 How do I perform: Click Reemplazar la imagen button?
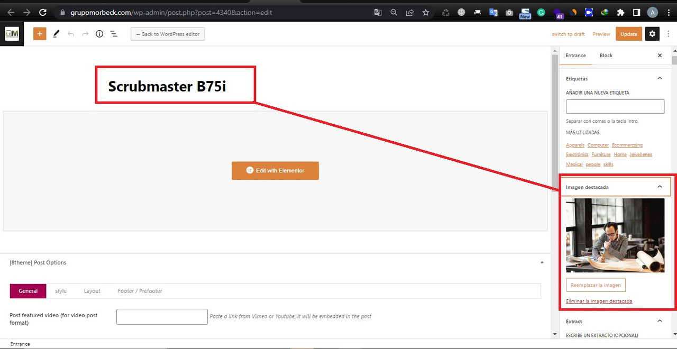(596, 285)
